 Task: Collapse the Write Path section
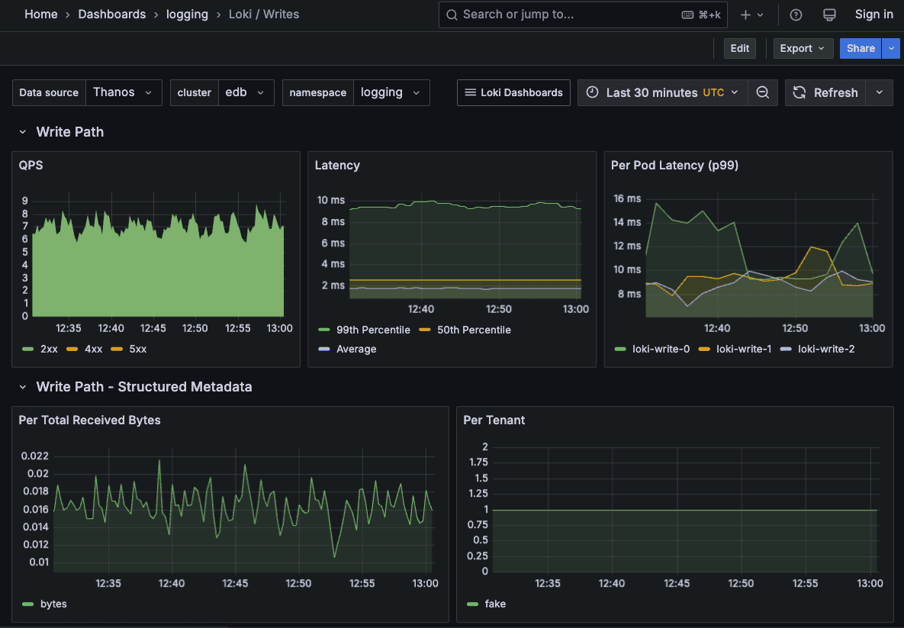[21, 131]
